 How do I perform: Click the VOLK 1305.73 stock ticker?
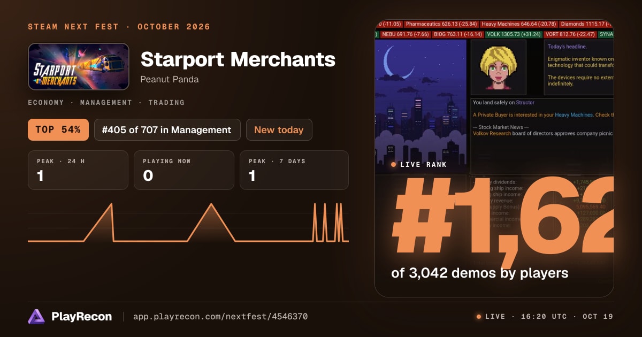coord(514,34)
